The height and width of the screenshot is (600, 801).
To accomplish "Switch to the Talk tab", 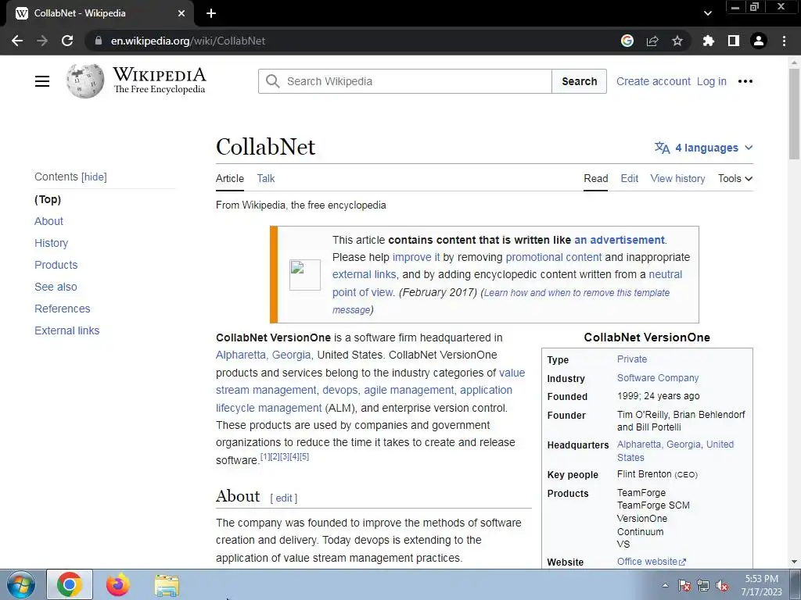I will point(266,179).
